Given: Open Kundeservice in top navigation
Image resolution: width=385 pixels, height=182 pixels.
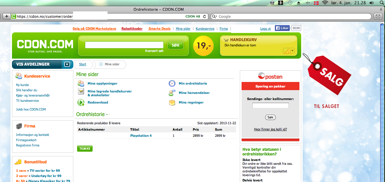Looking at the screenshot, I should pyautogui.click(x=205, y=29).
